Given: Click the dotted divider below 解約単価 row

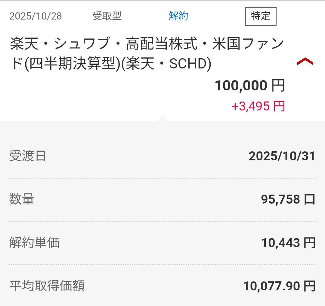Looking at the screenshot, I should (162, 265).
